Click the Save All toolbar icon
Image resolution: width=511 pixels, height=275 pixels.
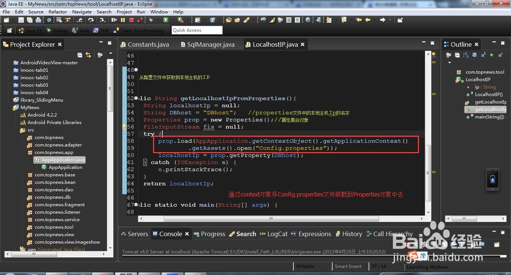coord(30,20)
